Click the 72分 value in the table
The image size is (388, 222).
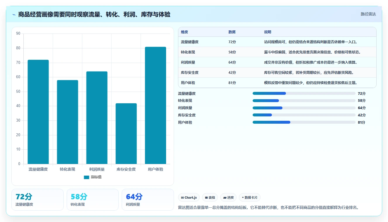coord(232,42)
